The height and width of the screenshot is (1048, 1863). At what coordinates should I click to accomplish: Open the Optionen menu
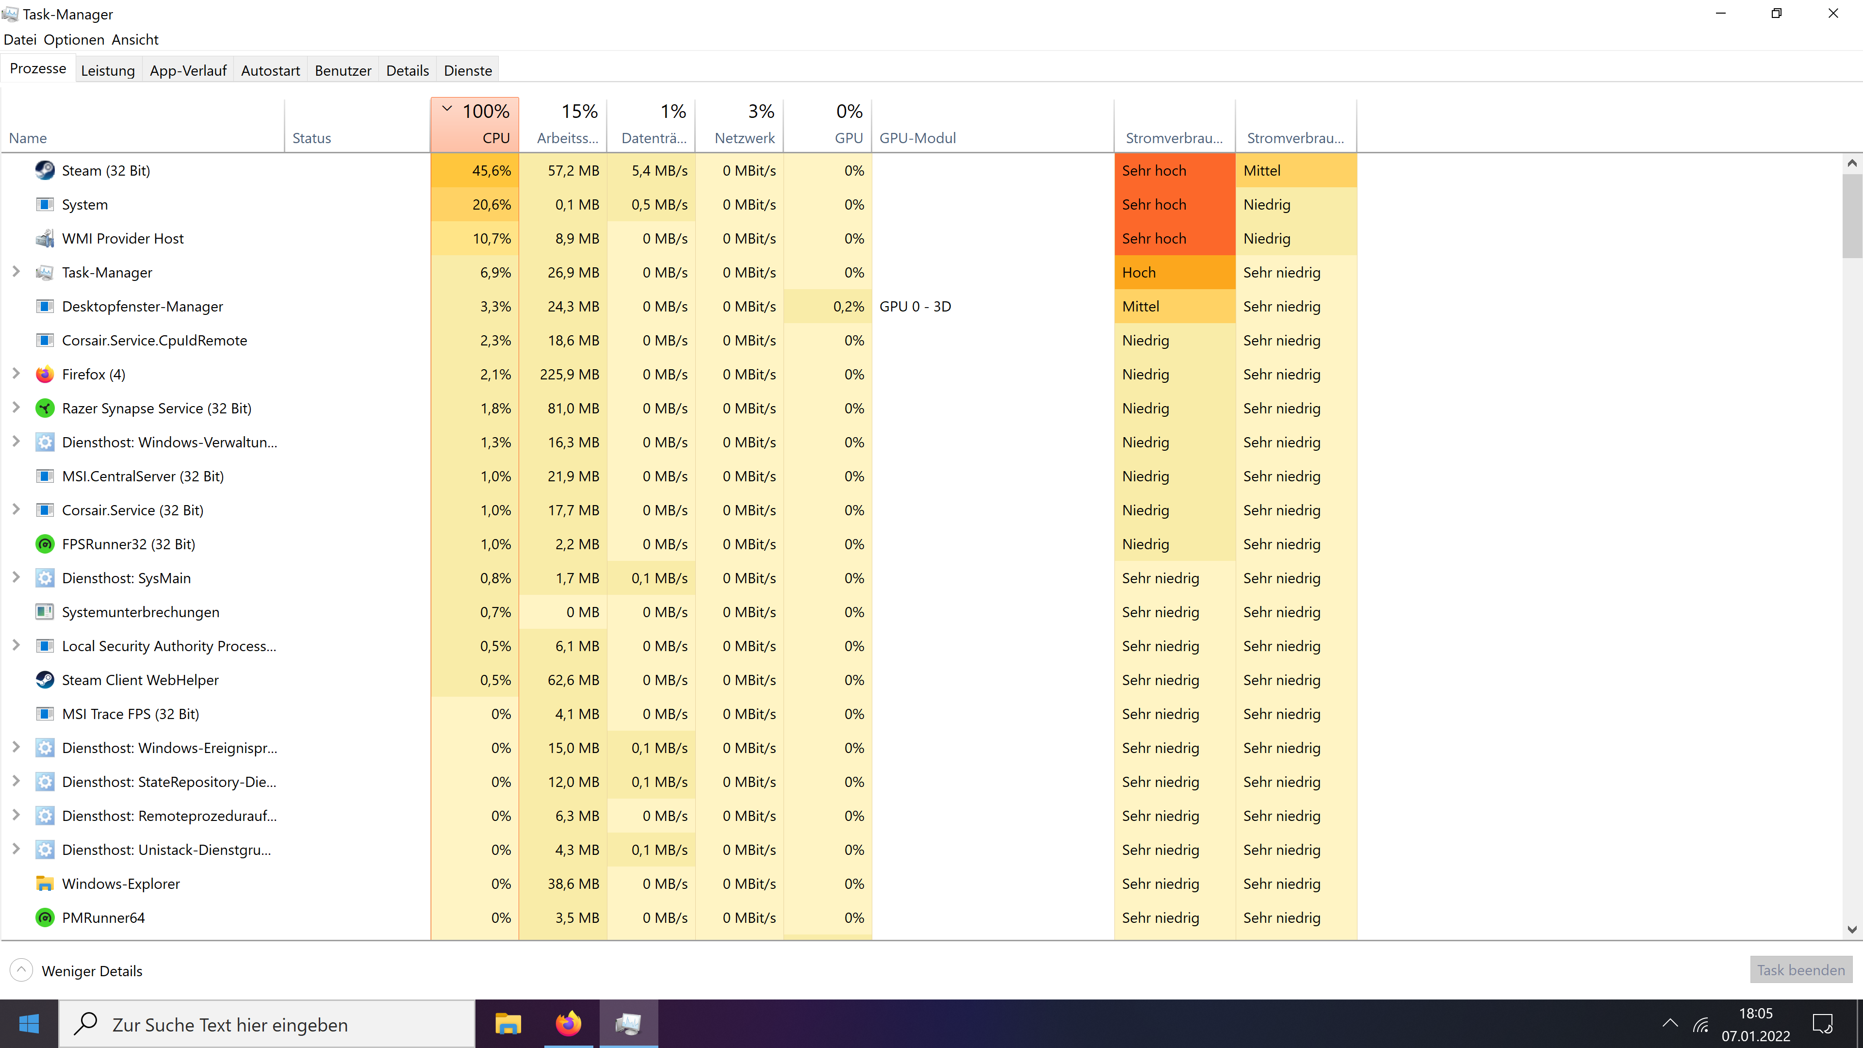pos(74,40)
